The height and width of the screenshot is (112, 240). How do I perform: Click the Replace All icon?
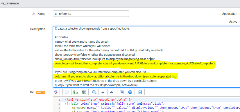click(84, 92)
